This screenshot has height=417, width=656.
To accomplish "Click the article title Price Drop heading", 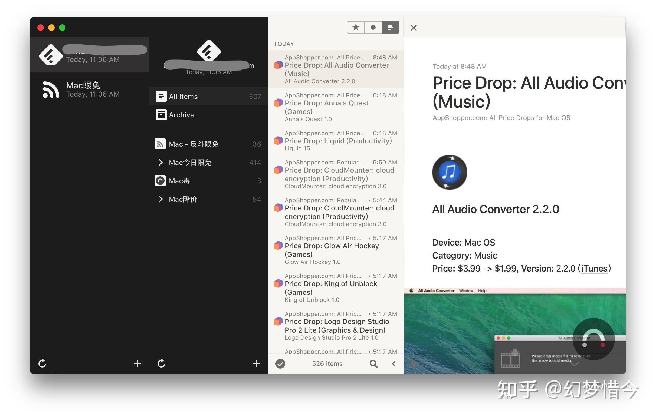I will [x=529, y=92].
